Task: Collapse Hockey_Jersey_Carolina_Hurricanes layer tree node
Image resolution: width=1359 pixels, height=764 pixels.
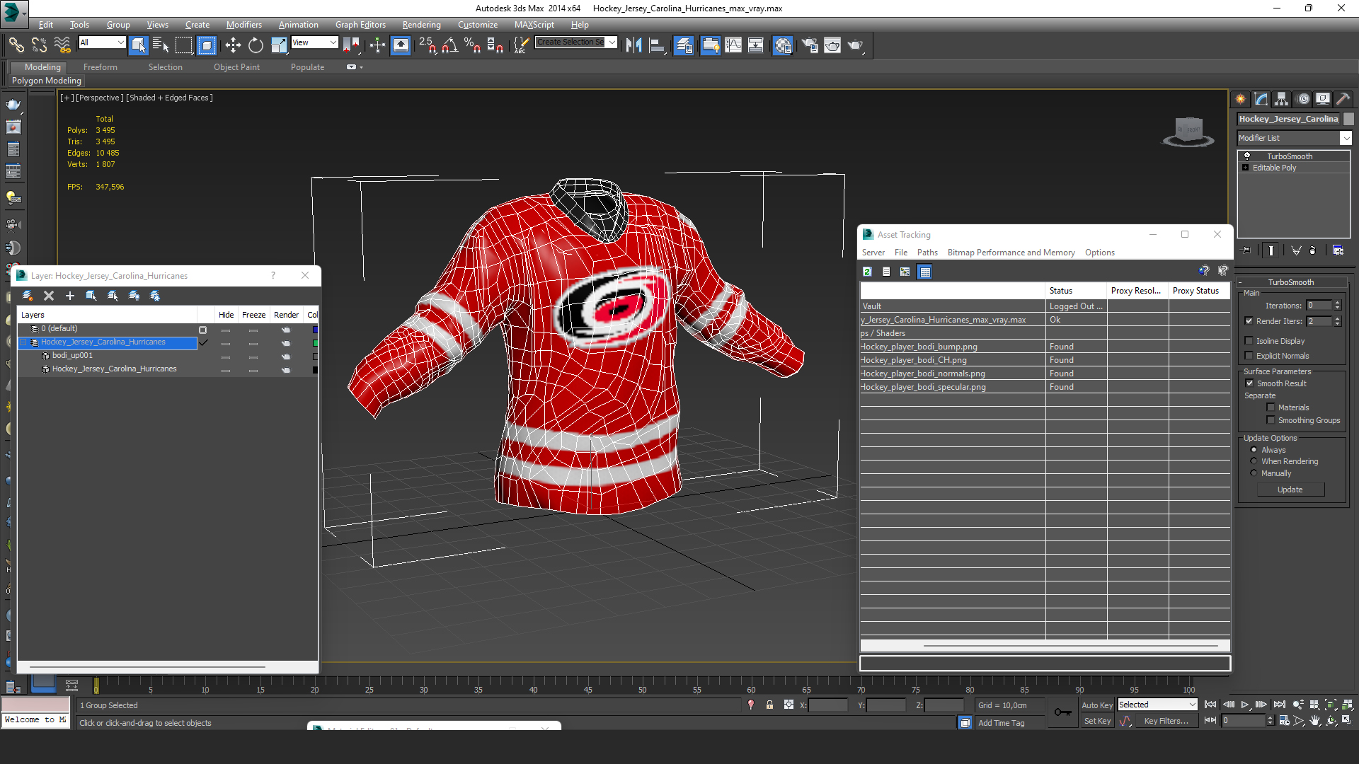Action: (23, 342)
